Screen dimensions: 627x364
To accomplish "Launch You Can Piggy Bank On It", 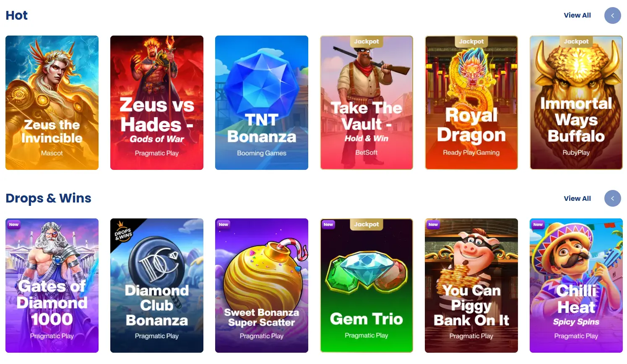I will coord(471,285).
